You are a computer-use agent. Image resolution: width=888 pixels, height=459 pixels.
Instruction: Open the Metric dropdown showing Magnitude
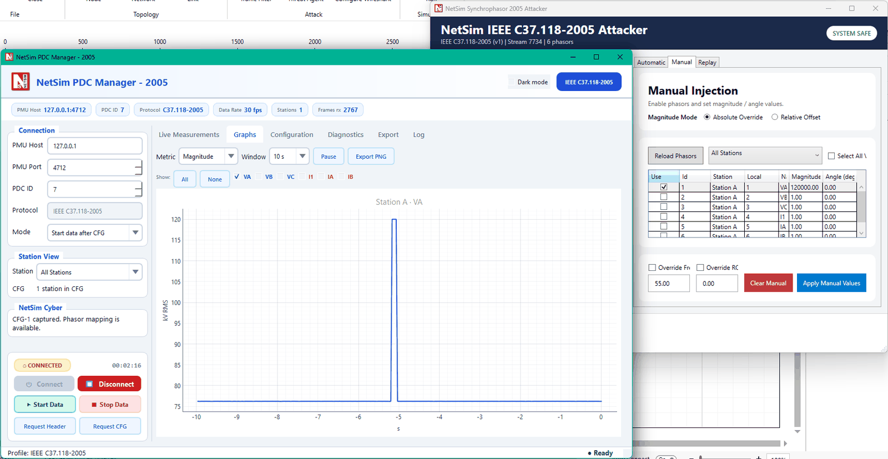click(x=208, y=157)
